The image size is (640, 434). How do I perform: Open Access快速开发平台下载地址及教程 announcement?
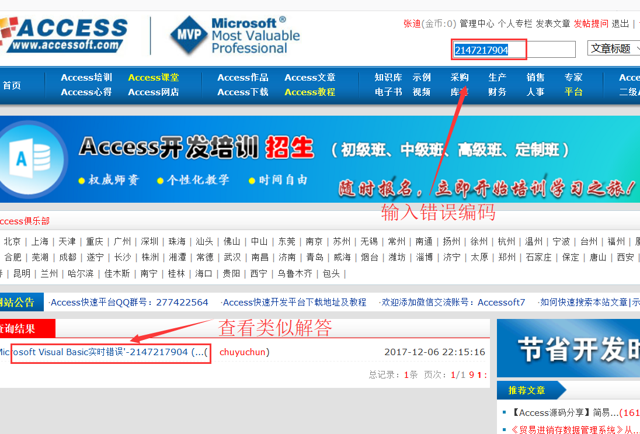tap(294, 302)
